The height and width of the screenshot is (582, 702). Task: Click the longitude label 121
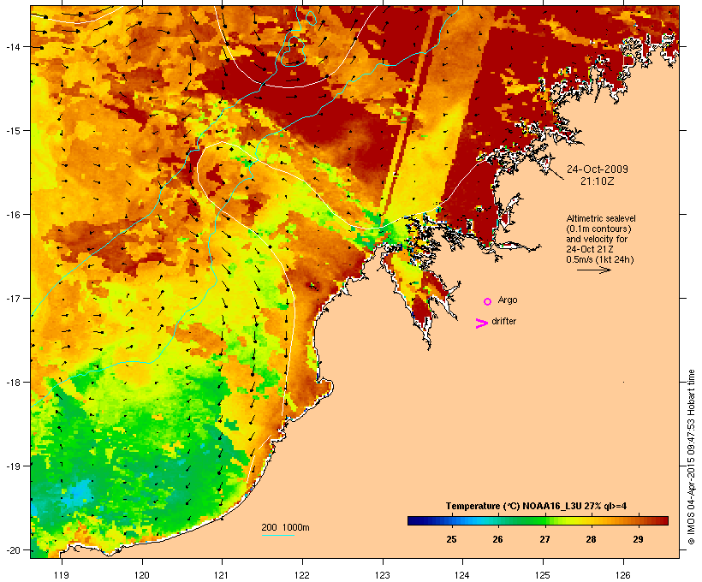[x=222, y=575]
